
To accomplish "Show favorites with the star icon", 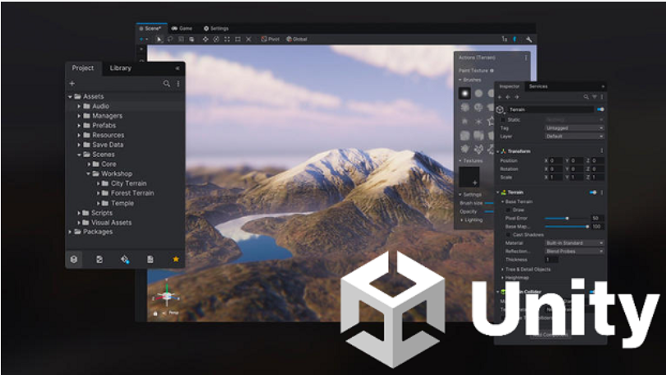I will (x=176, y=259).
